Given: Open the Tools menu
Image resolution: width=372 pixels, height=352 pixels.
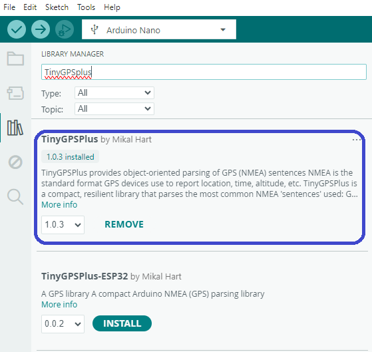Looking at the screenshot, I should pos(86,7).
